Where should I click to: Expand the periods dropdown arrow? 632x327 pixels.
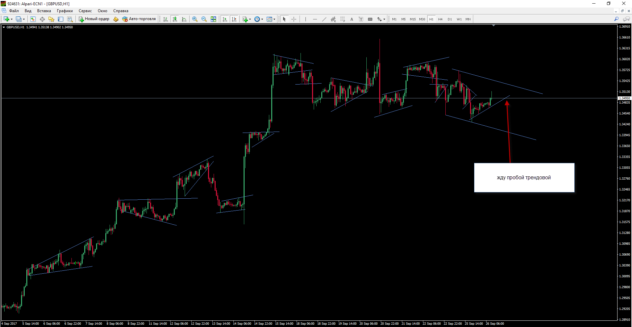262,19
